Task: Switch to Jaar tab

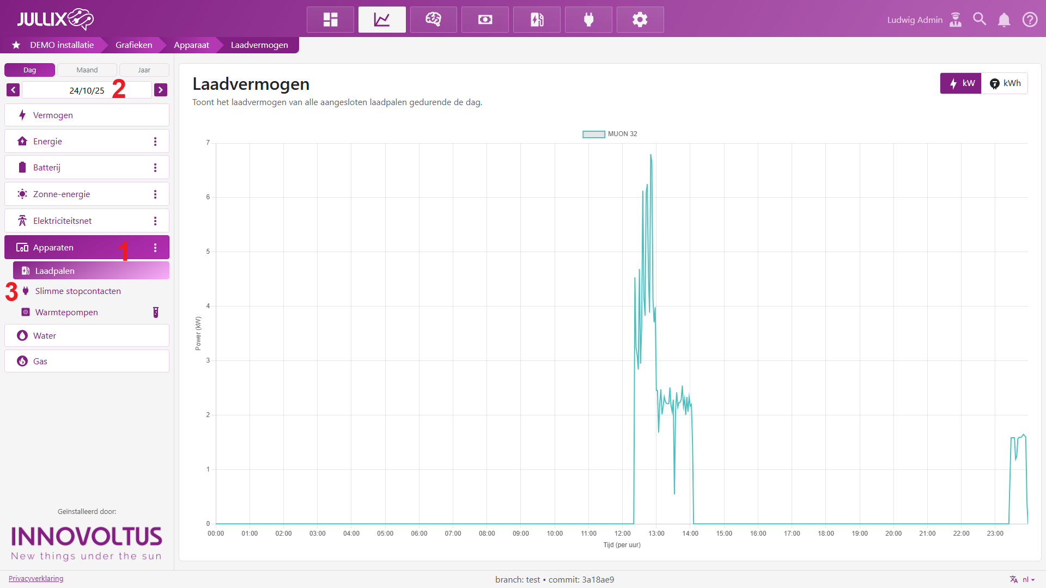Action: click(x=144, y=70)
